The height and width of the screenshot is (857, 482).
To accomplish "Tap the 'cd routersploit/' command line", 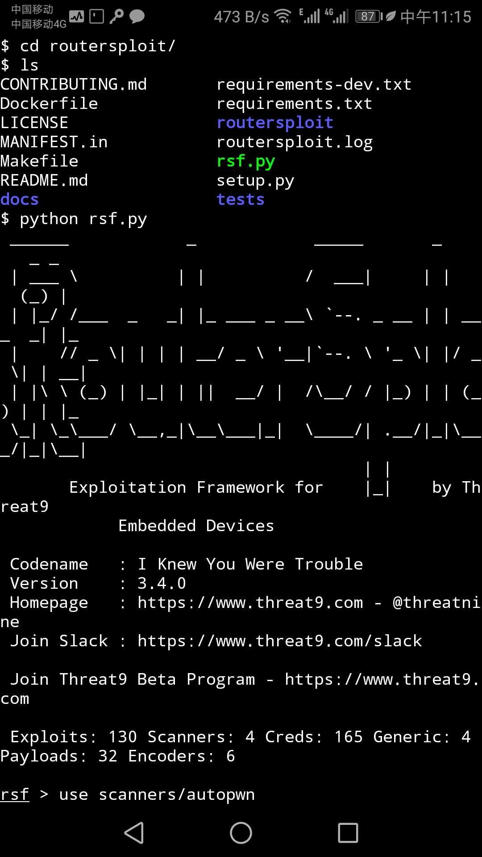I will (88, 46).
